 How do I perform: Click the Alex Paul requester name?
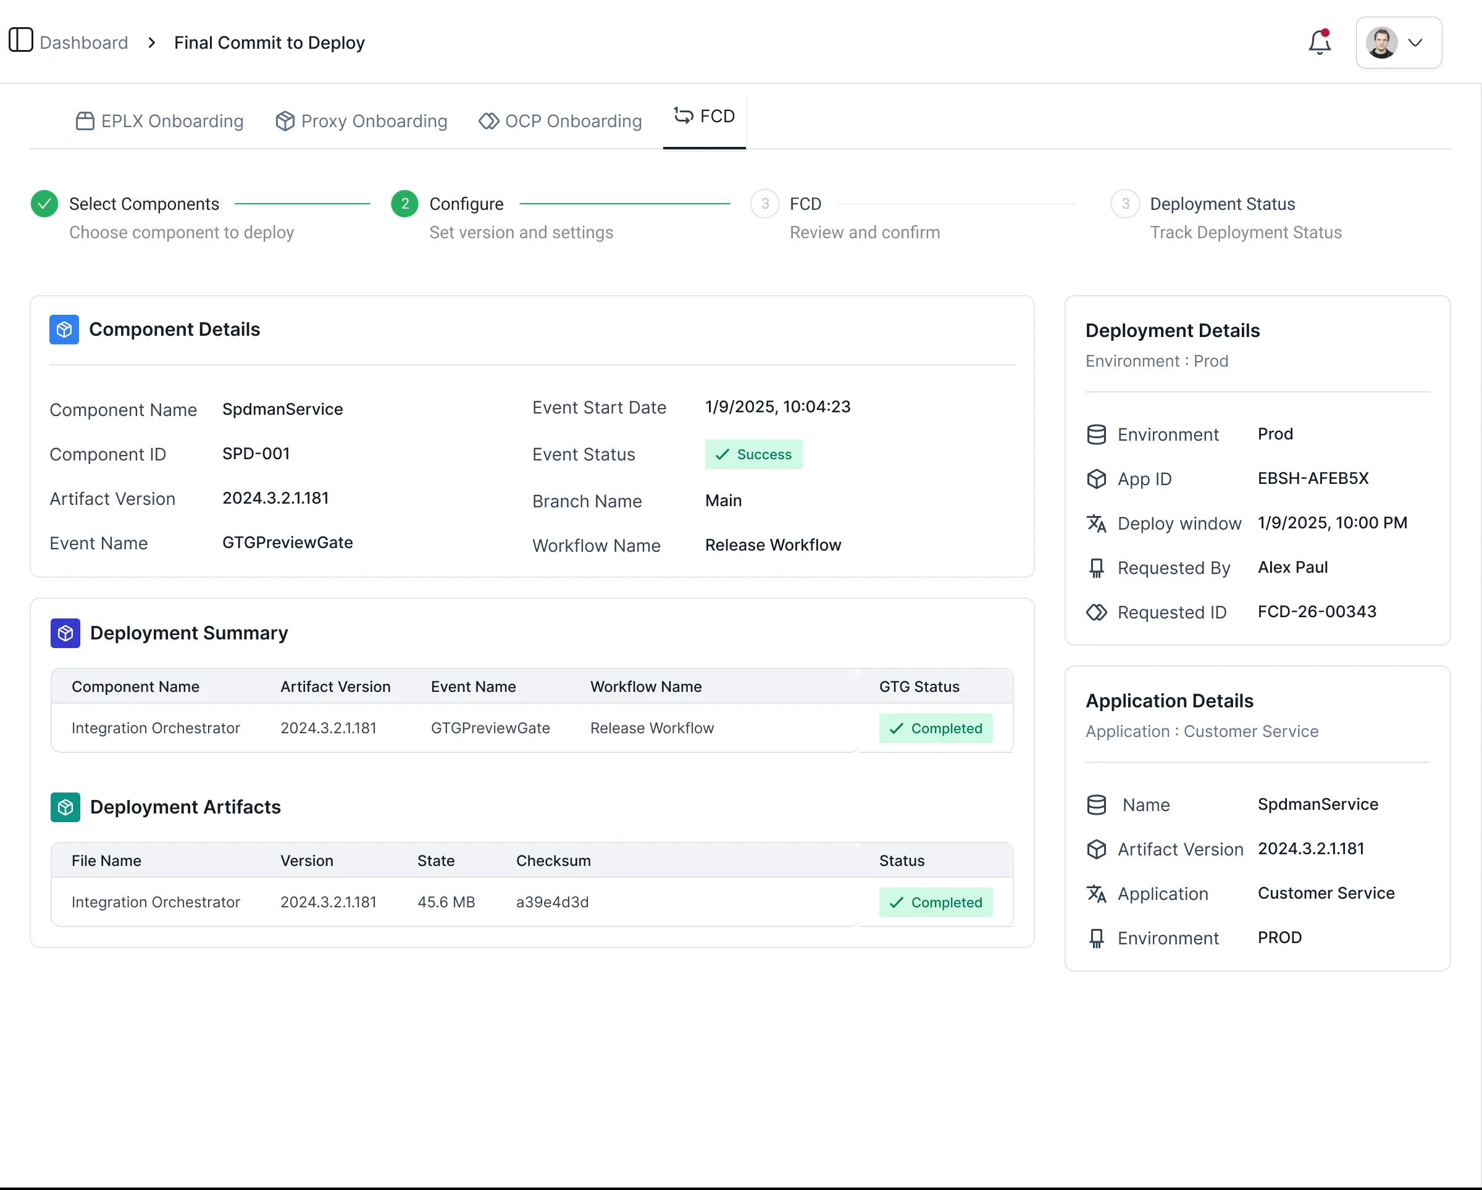(1293, 567)
